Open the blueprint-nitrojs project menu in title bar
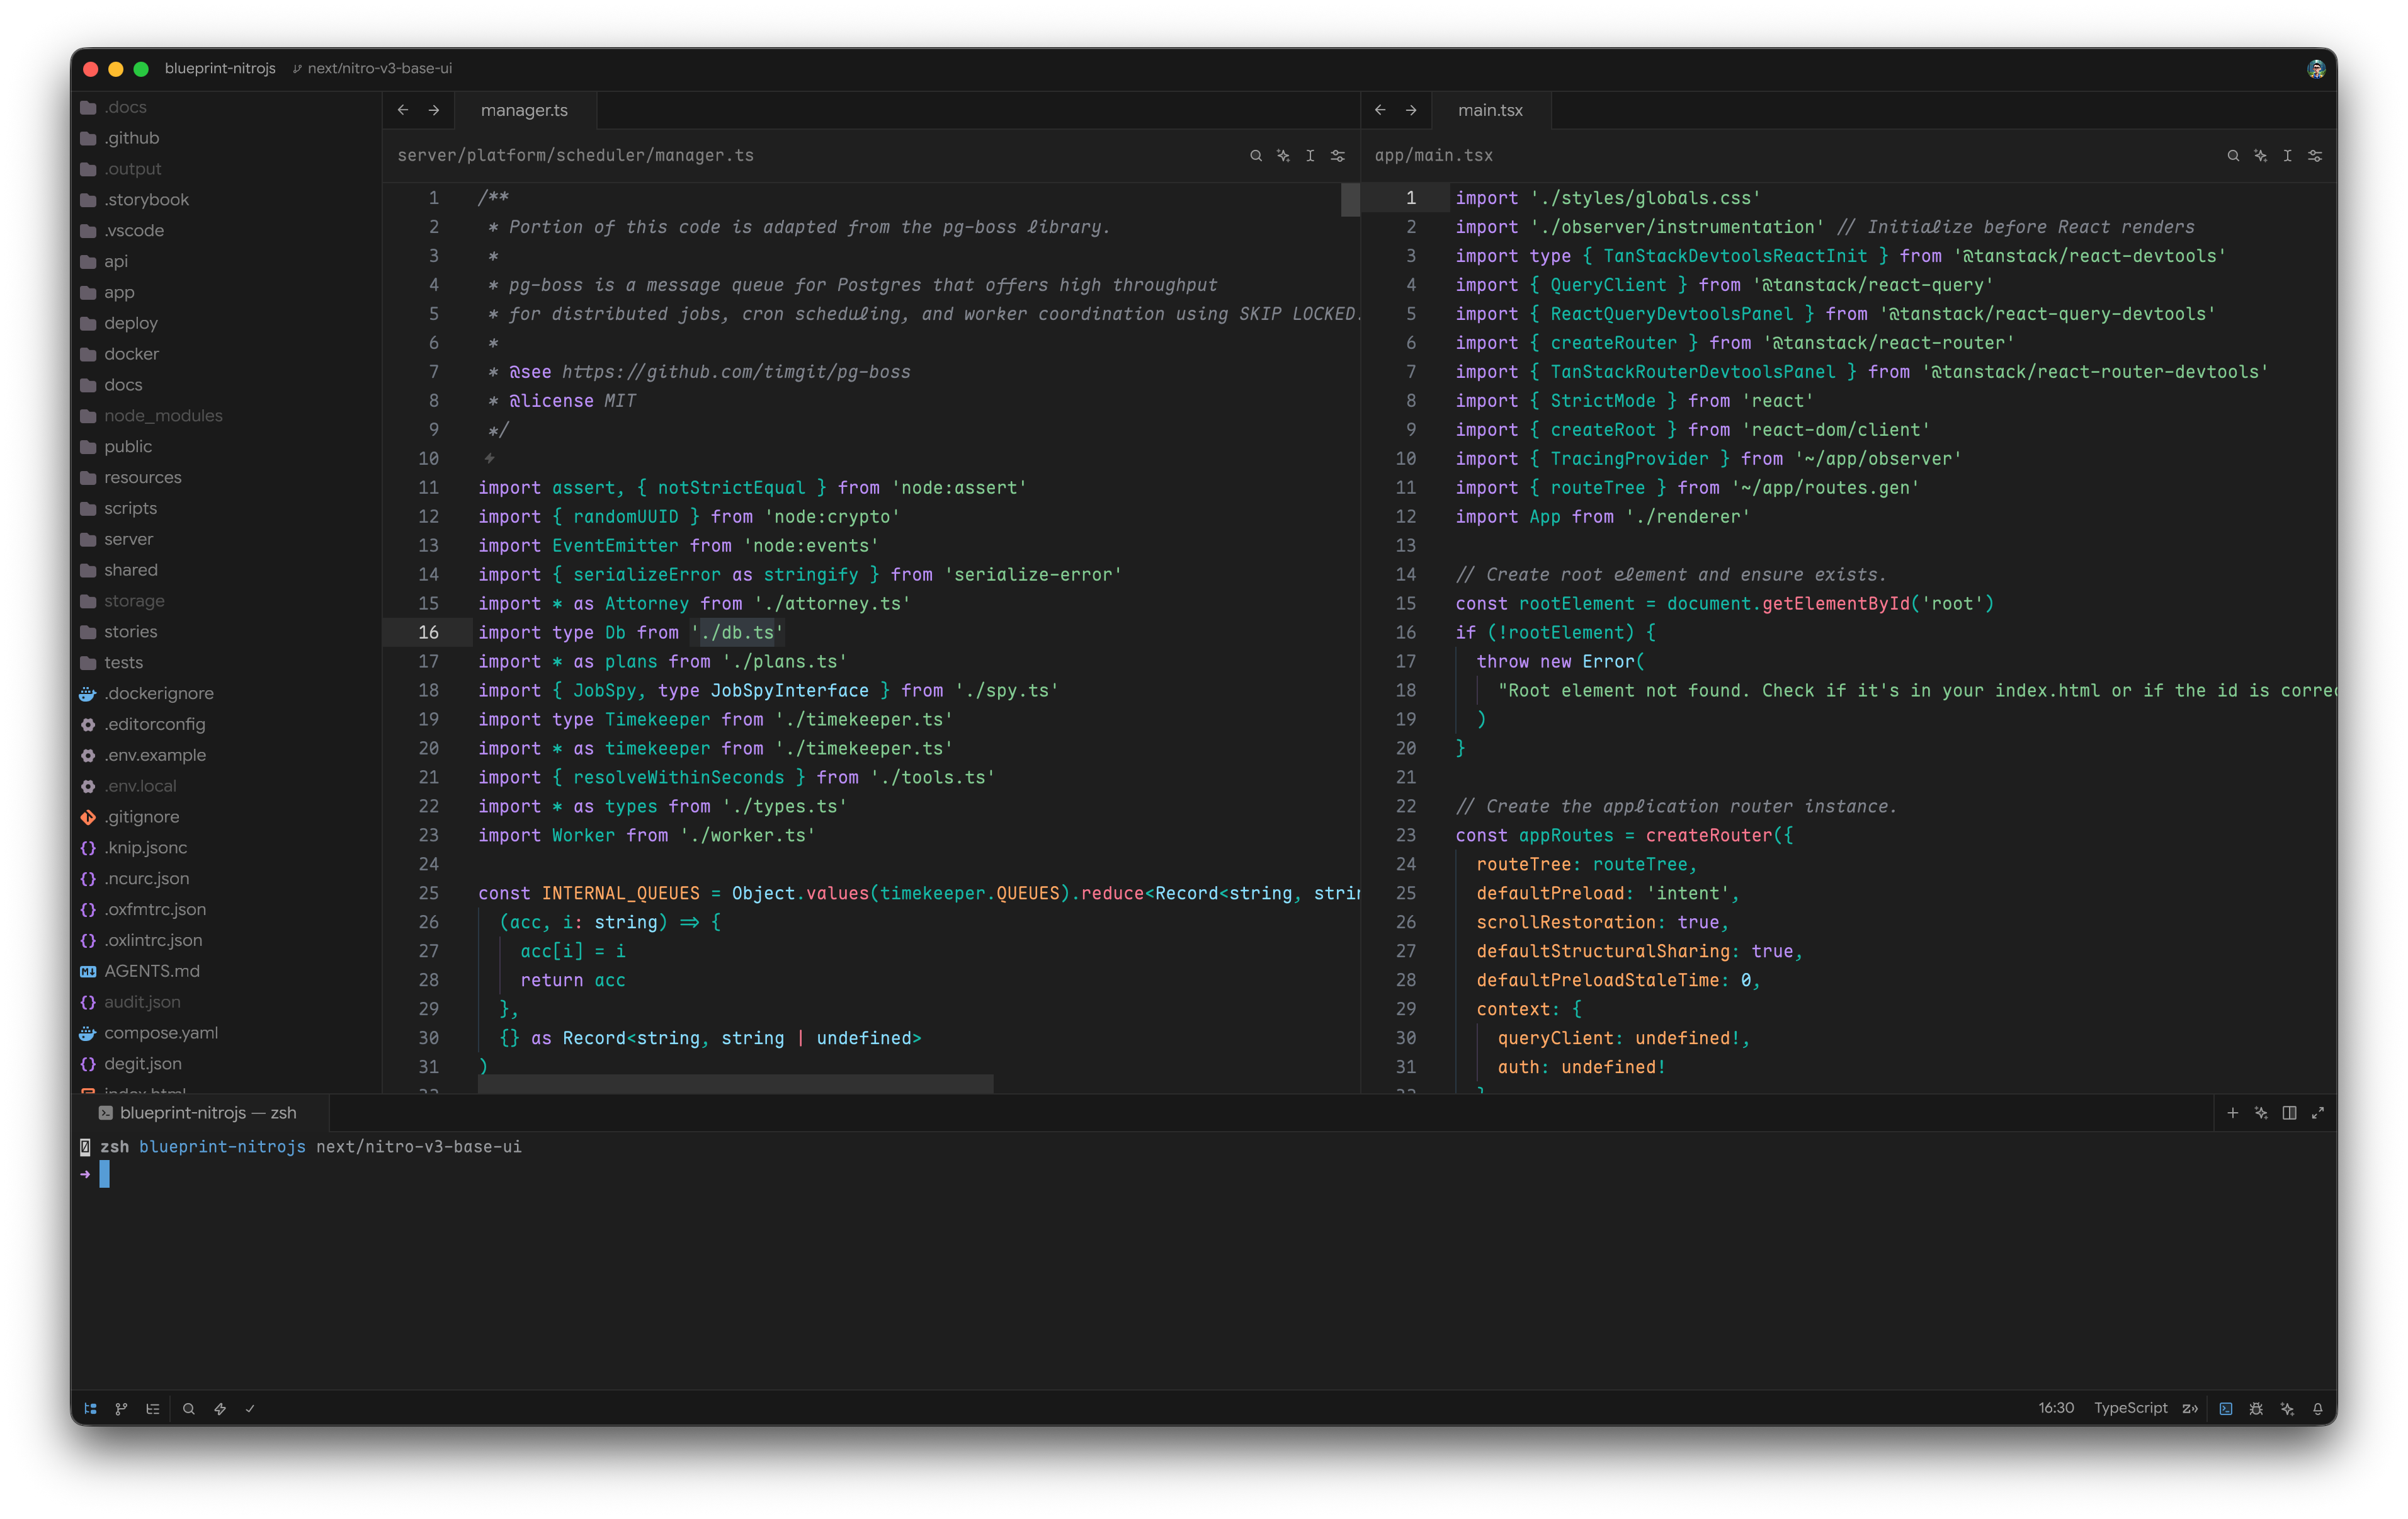The image size is (2408, 1519). coord(220,68)
